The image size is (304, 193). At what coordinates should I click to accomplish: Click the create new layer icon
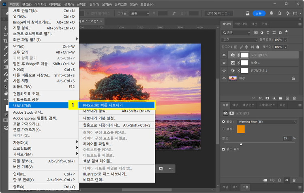pyautogui.click(x=287, y=98)
